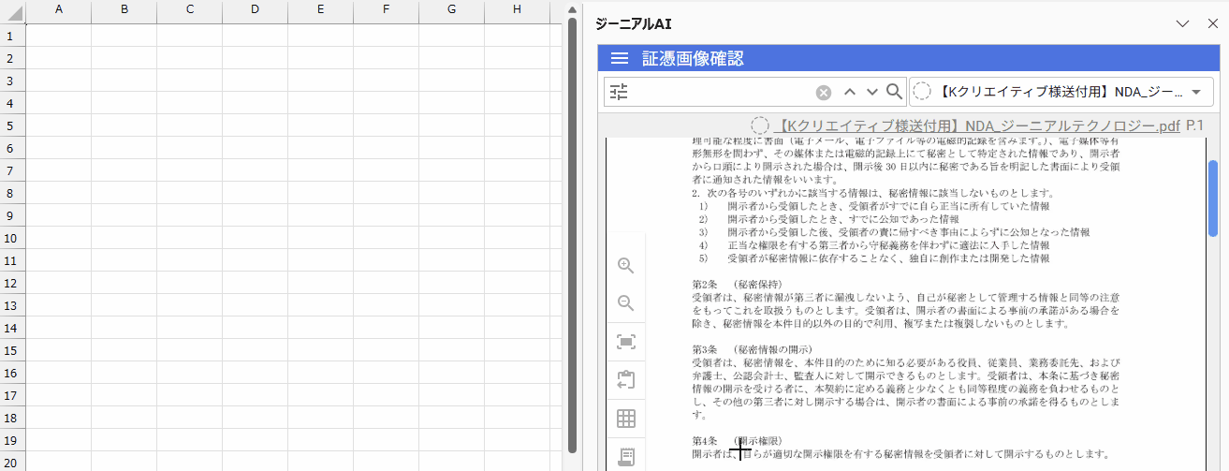Click the line starting 2. 次の各号のいずれか
The height and width of the screenshot is (471, 1229).
pyautogui.click(x=872, y=192)
